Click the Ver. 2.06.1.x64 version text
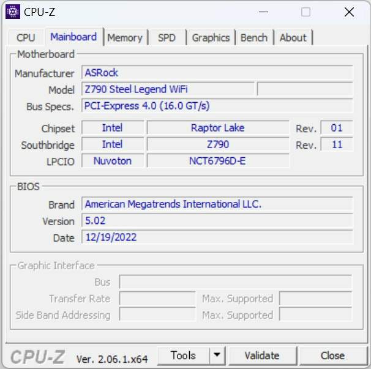This screenshot has height=369, width=371. click(x=112, y=359)
